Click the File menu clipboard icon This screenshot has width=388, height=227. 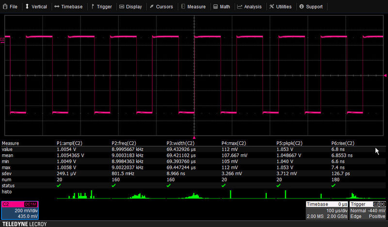(x=5, y=6)
